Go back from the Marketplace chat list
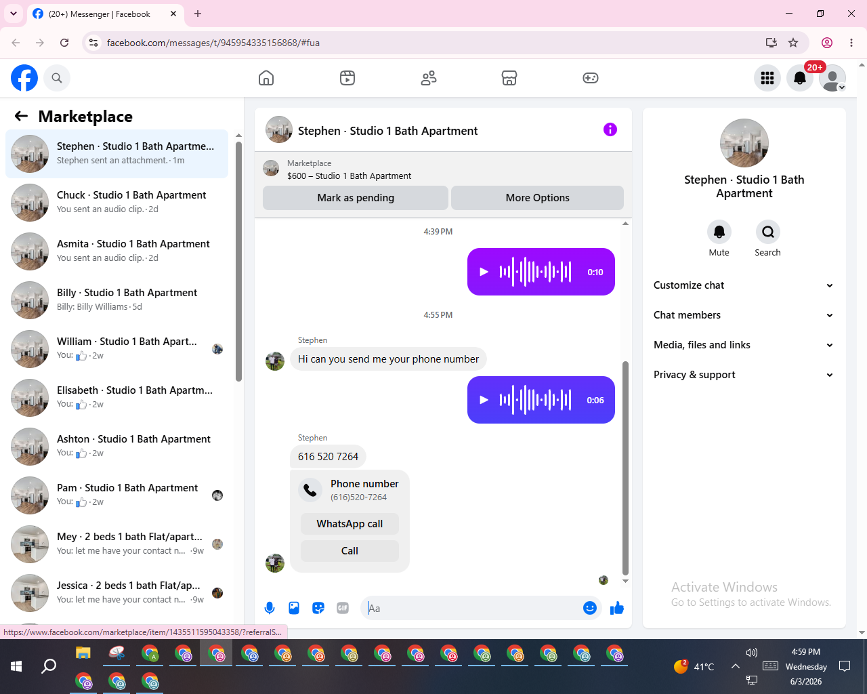 tap(21, 116)
